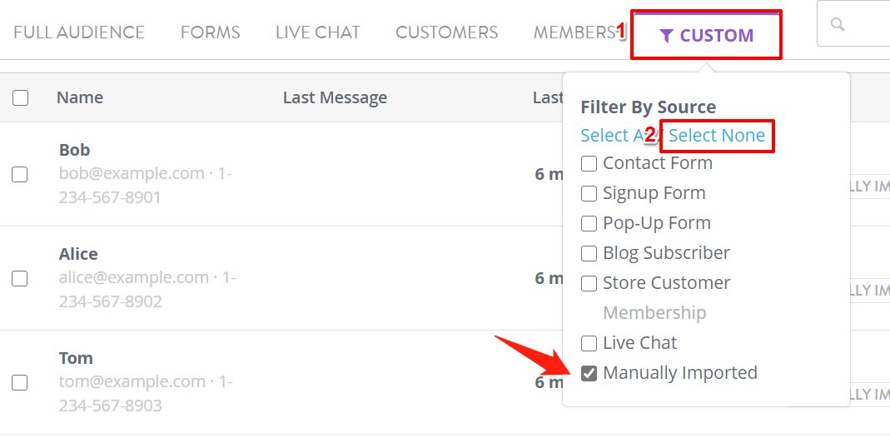Enable the Blog Subscriber filter
Screen dimensions: 890x438
coord(589,253)
